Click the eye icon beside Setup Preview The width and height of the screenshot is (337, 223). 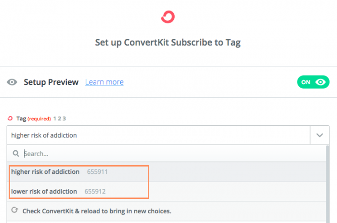point(12,82)
